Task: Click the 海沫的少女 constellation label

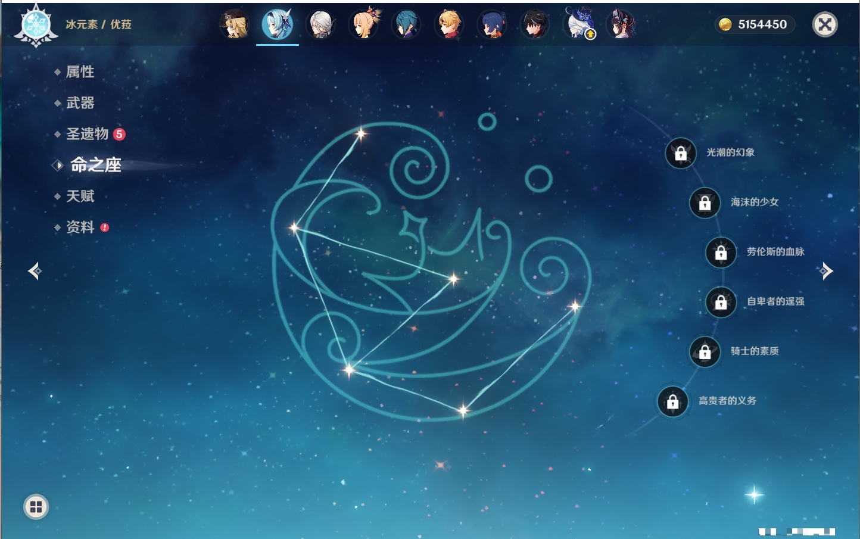Action: click(x=755, y=202)
